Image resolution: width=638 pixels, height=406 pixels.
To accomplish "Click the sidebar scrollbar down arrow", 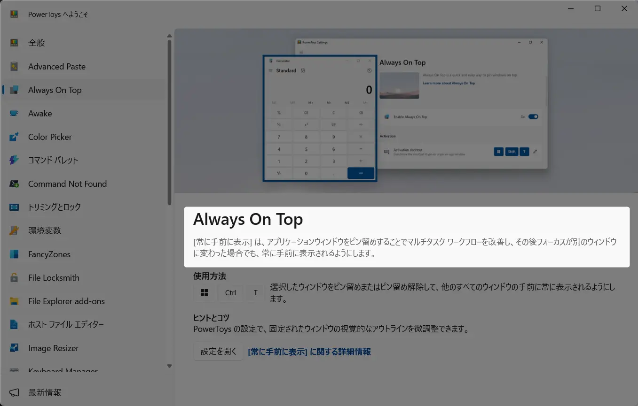I will pyautogui.click(x=170, y=366).
